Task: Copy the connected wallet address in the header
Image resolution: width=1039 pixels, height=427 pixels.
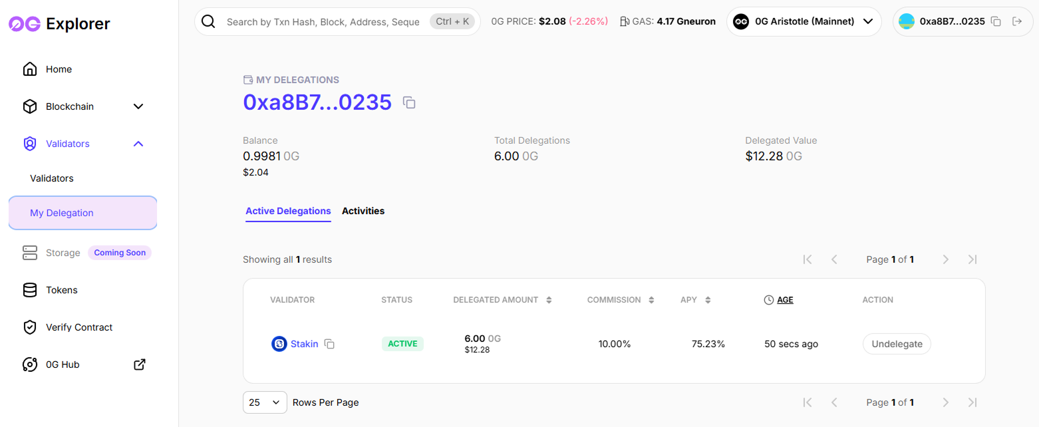Action: [996, 21]
